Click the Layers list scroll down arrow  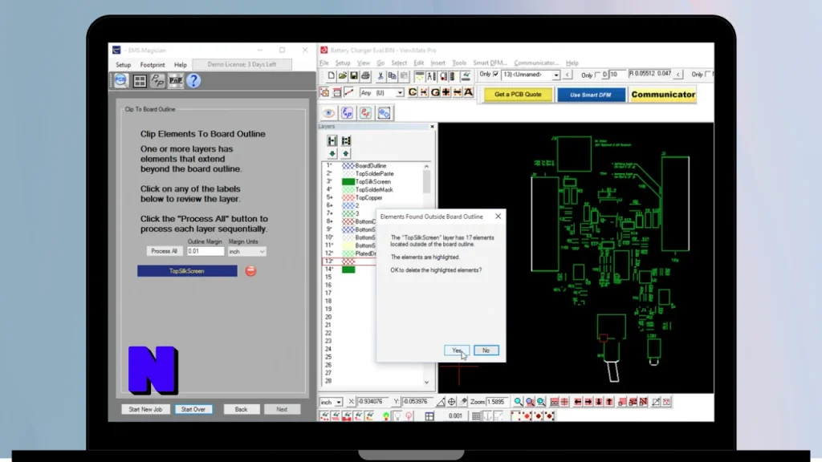(x=426, y=383)
